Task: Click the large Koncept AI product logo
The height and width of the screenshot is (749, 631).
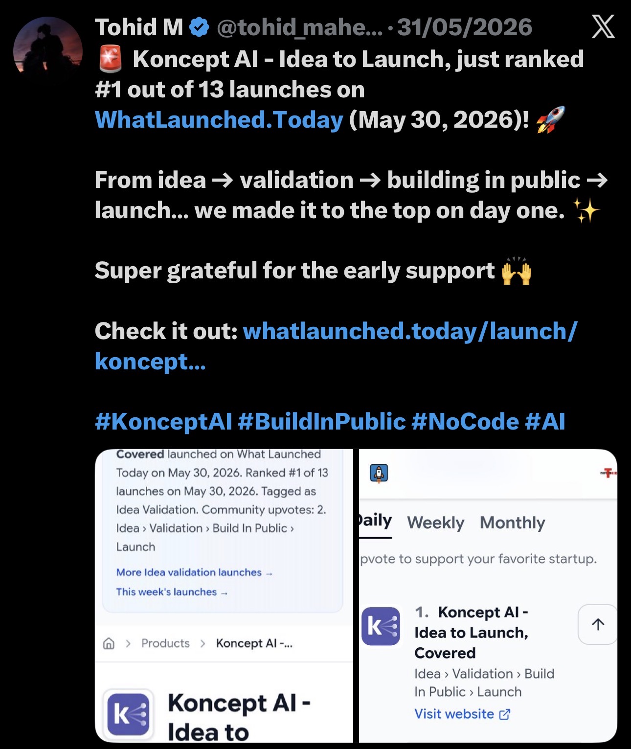Action: click(128, 715)
